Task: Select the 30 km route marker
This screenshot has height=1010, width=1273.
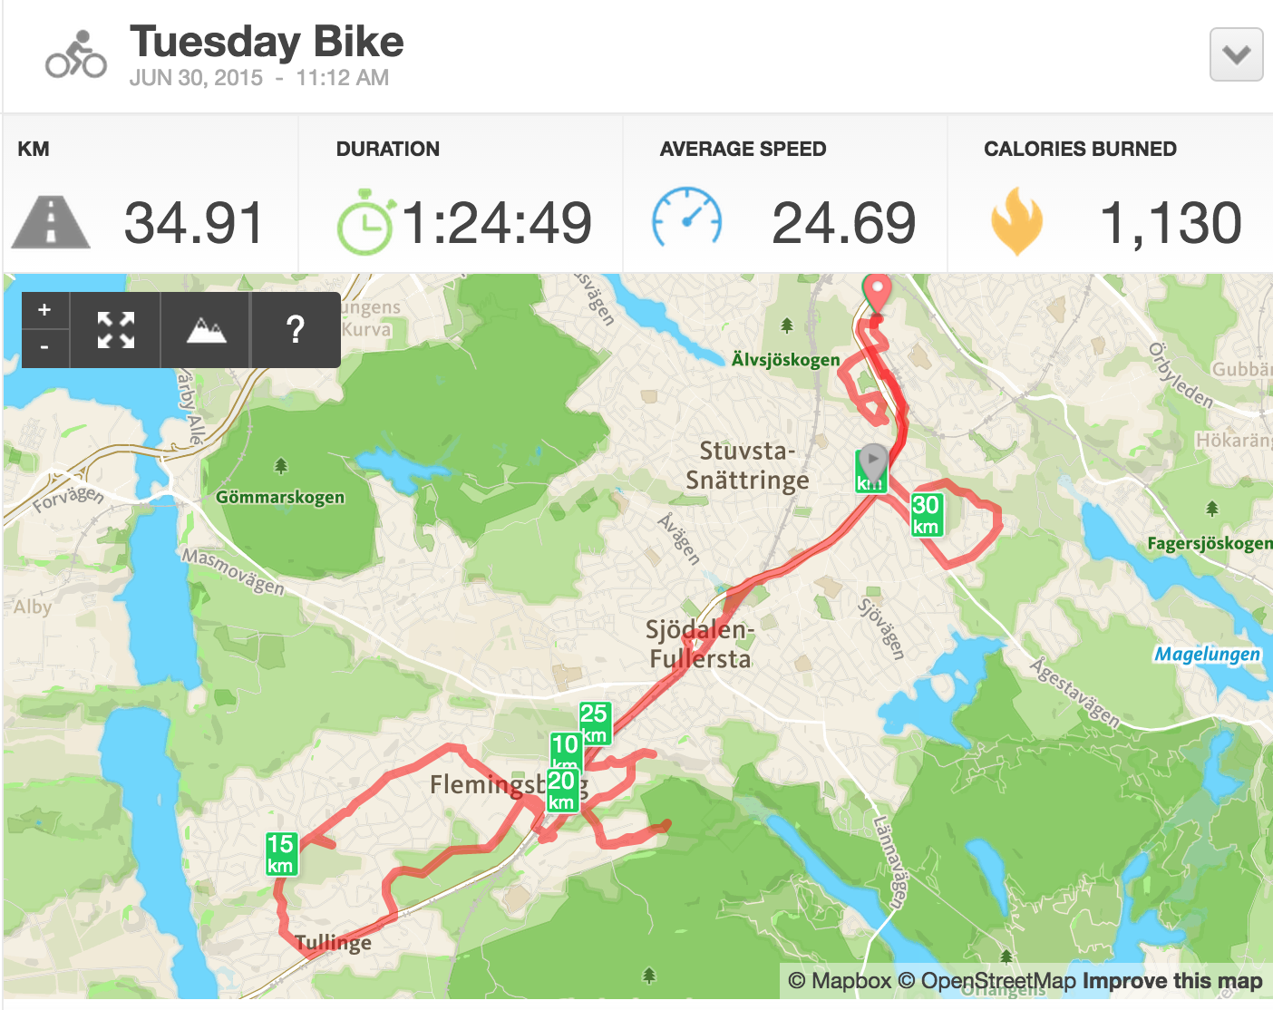Action: click(926, 515)
